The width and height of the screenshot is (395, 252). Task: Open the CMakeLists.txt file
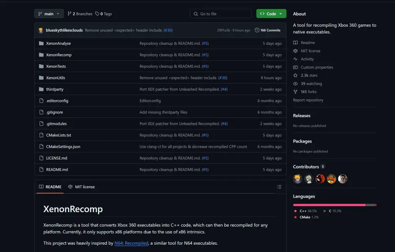(x=59, y=135)
